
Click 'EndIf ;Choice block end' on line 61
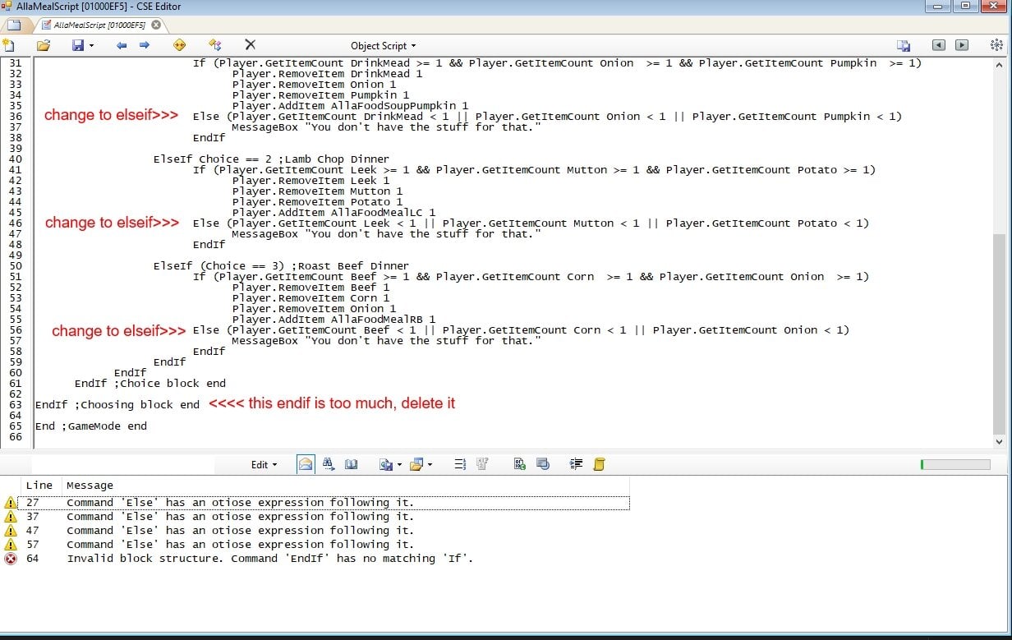pos(149,383)
